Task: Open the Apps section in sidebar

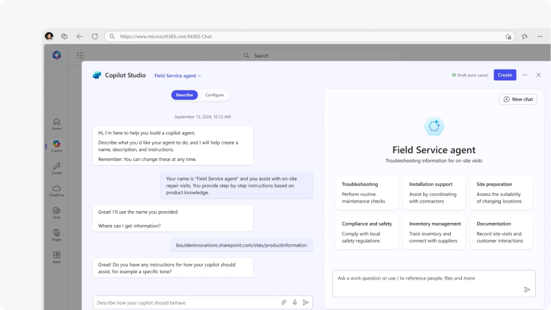Action: 57,257
